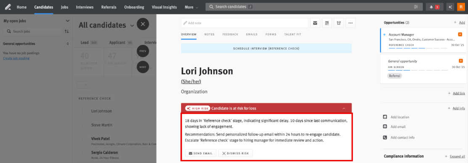Click the Recruiter Screen stage count 40

85,56
